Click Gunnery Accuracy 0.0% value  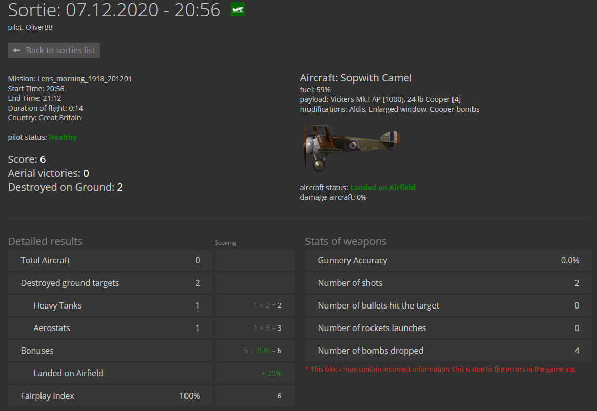(570, 260)
